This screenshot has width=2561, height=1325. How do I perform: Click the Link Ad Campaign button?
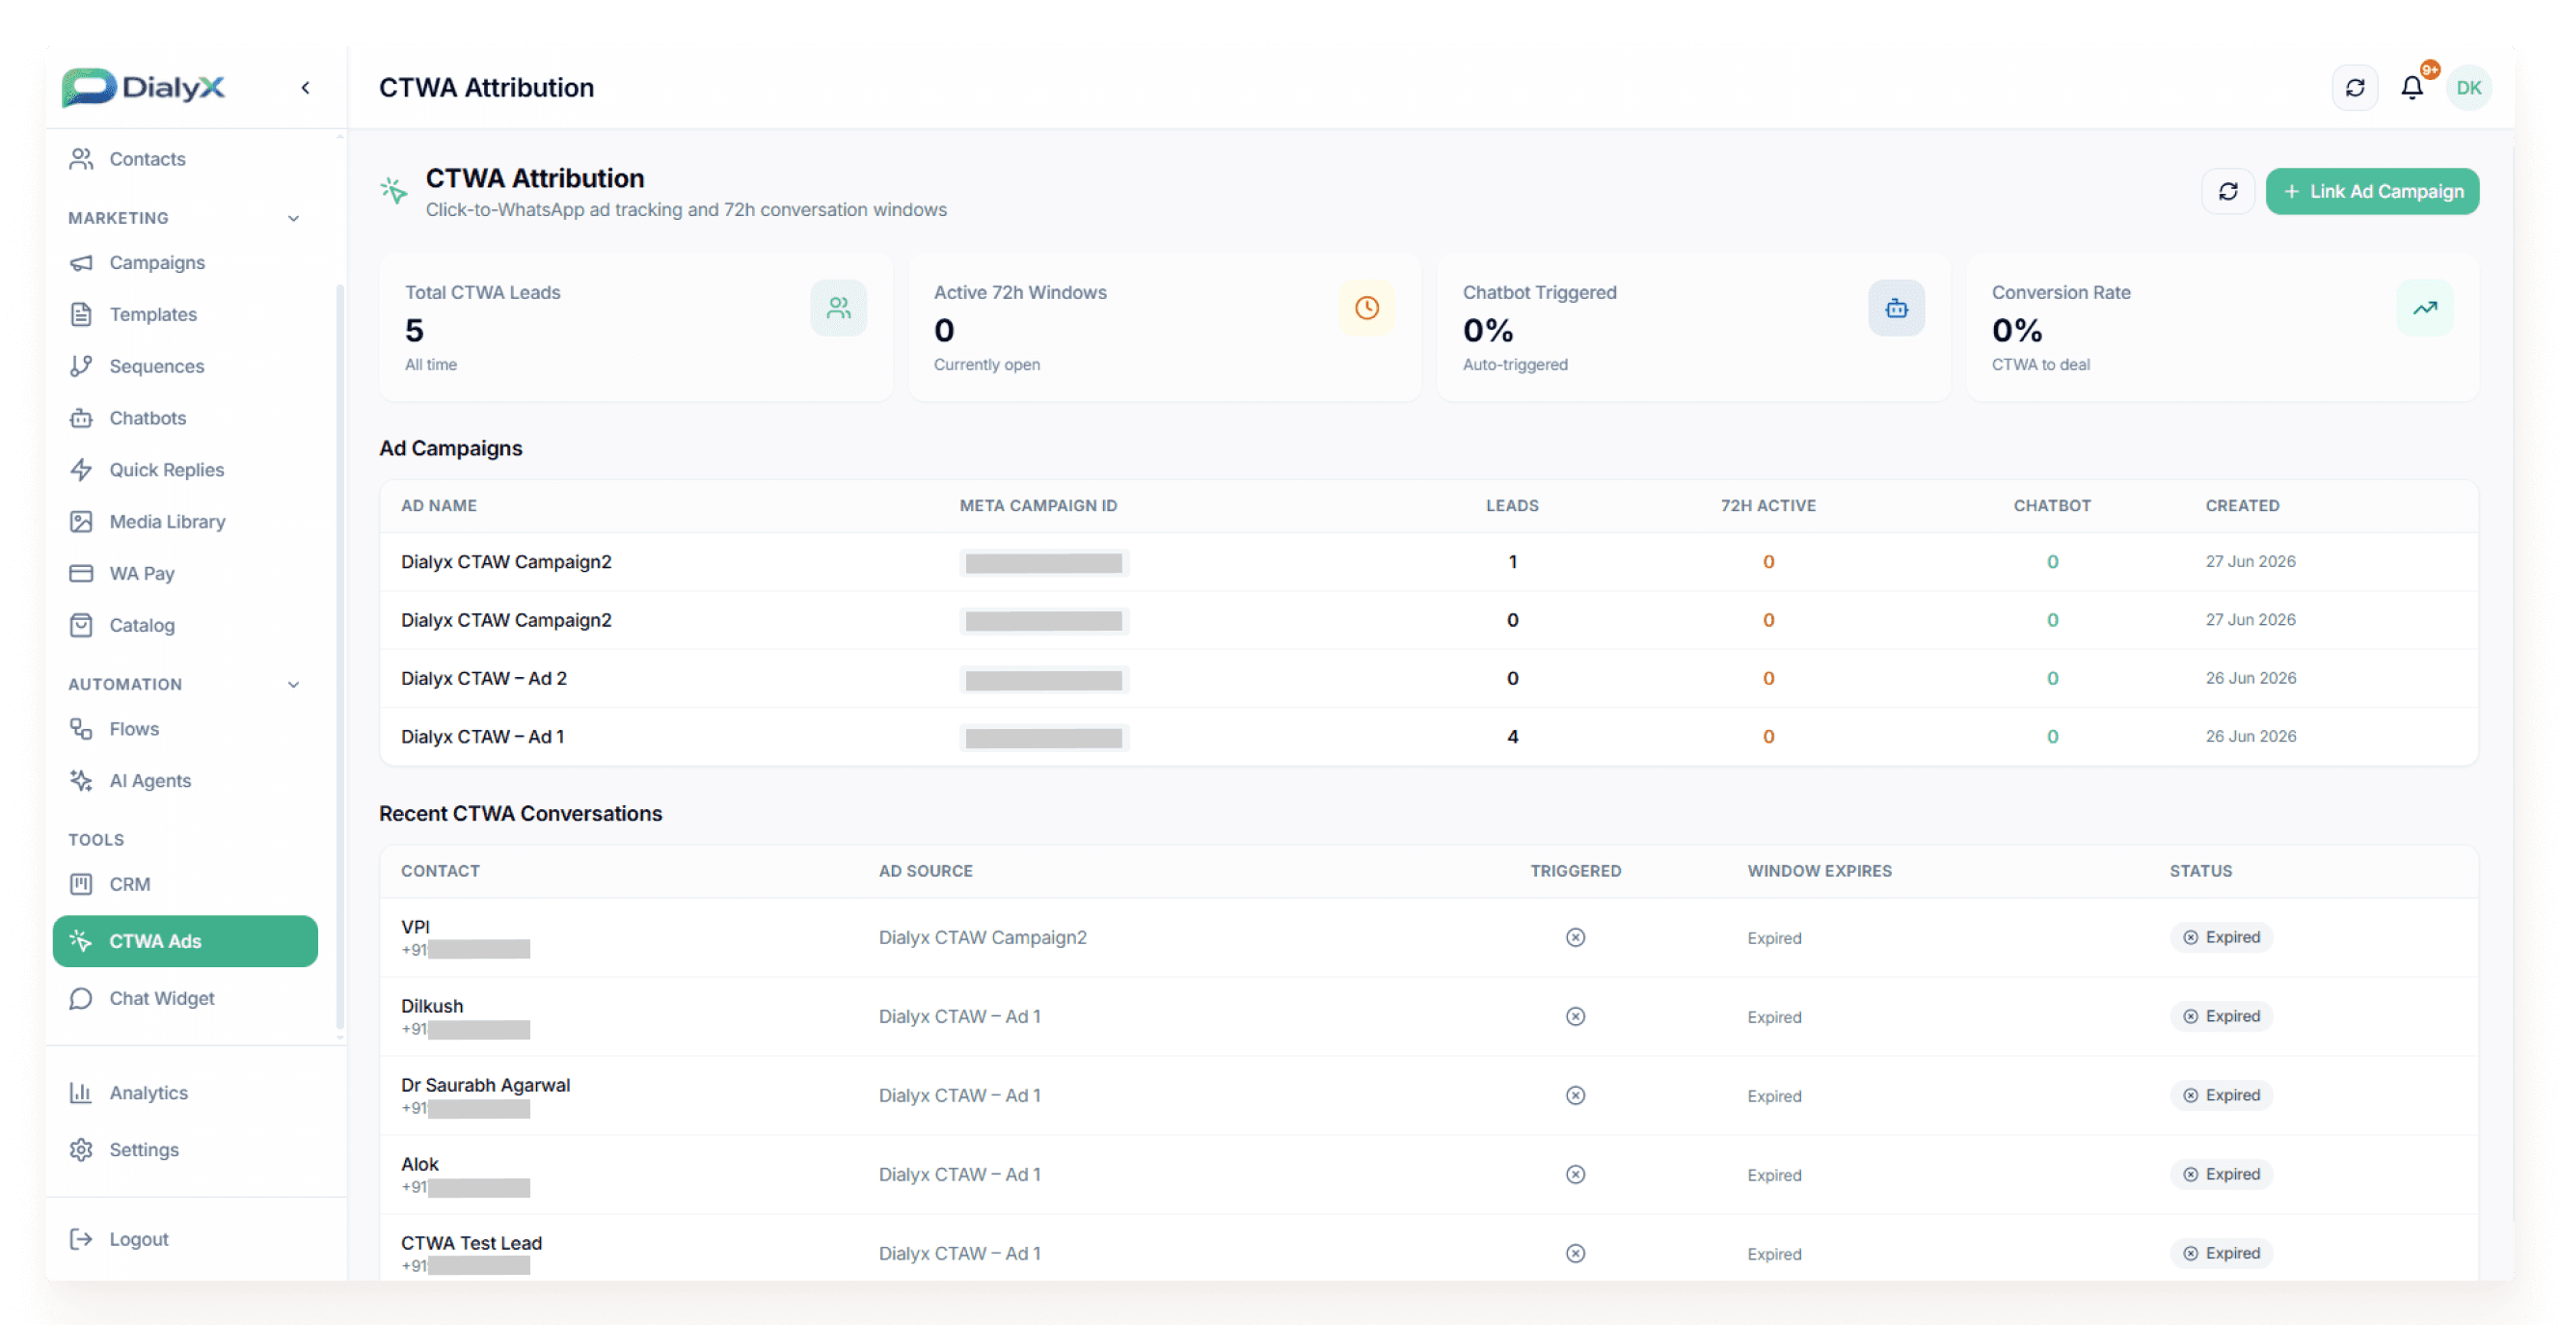coord(2371,191)
